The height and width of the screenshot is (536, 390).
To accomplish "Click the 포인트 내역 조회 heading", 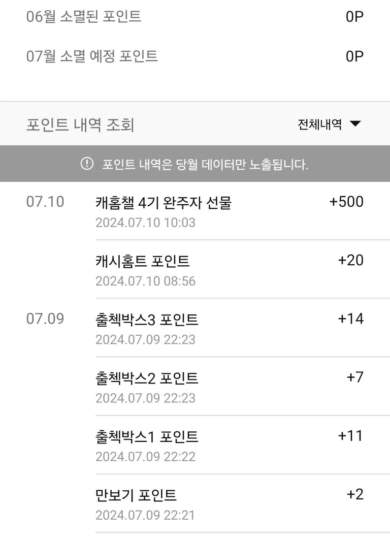I will (x=80, y=124).
